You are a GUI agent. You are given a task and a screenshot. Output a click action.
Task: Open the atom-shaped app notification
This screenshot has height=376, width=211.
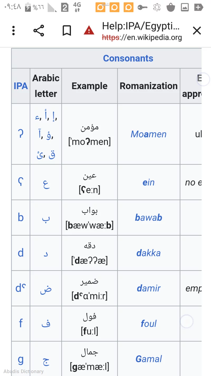157,7
